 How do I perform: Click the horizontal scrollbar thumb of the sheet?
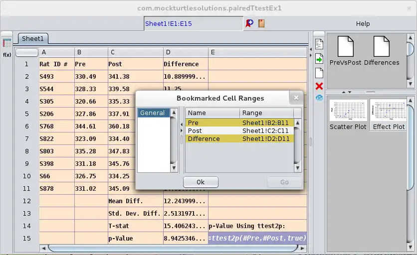(x=173, y=248)
